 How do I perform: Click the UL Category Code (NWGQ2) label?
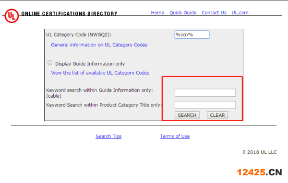(79, 34)
